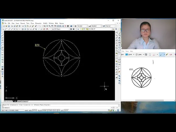Screen dimensions: 176x132
Task: Toggle OSNAP in status bar
Action: pos(45,110)
